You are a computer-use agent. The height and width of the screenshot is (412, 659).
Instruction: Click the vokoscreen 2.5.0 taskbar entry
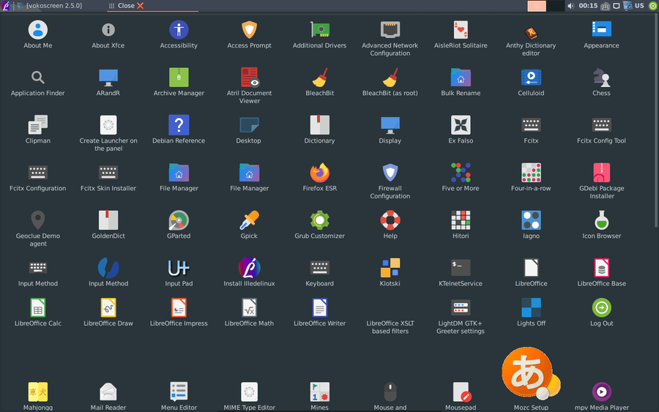[x=50, y=6]
